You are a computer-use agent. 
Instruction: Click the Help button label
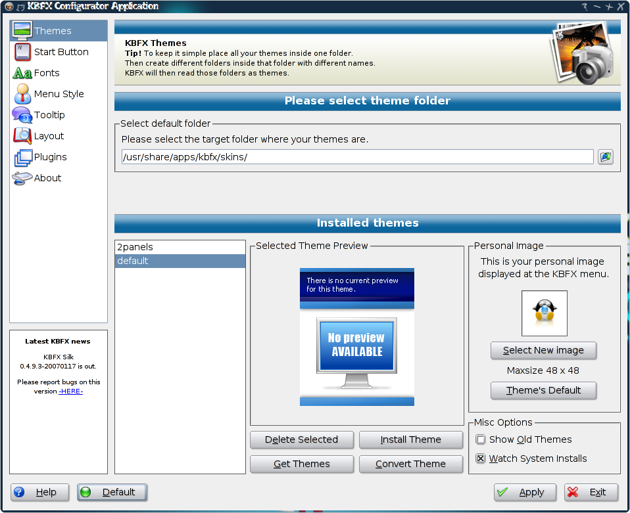click(x=46, y=492)
